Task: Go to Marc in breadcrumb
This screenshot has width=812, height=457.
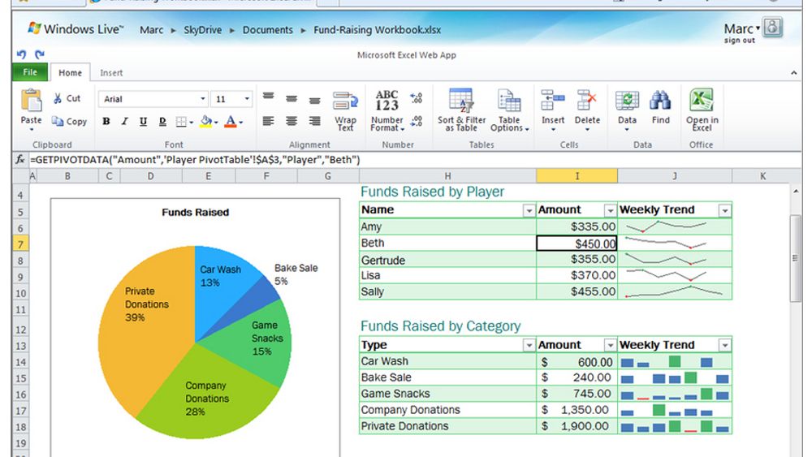Action: [151, 30]
